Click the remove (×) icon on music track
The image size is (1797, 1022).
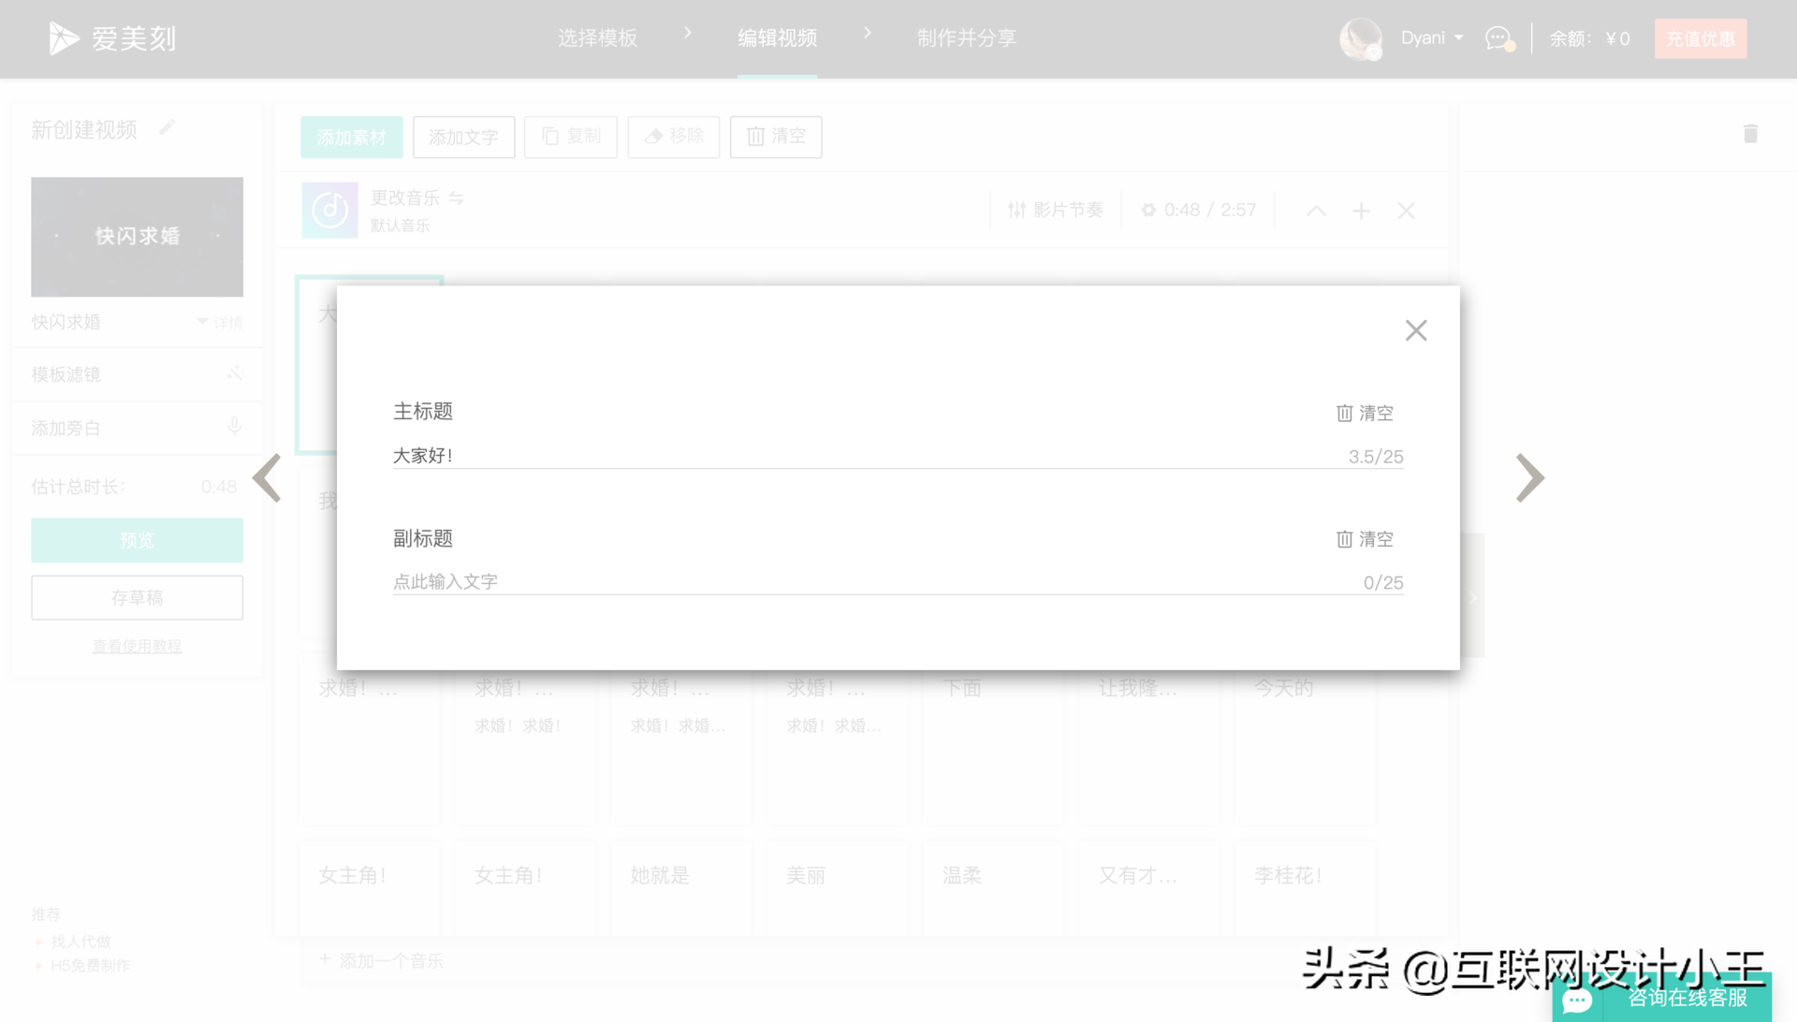pyautogui.click(x=1406, y=210)
